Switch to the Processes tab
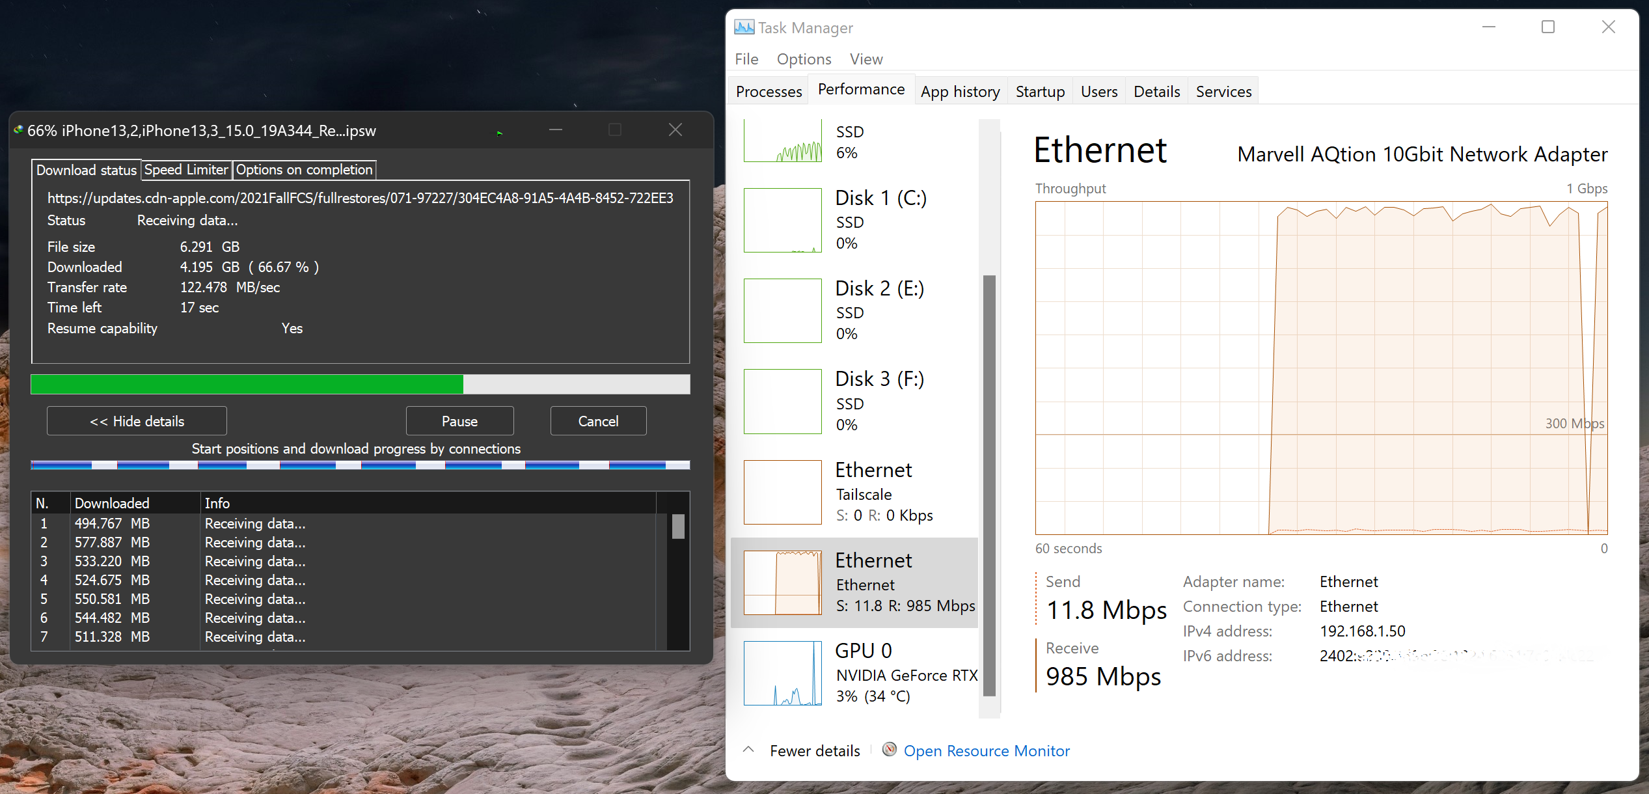The height and width of the screenshot is (794, 1649). click(x=769, y=92)
